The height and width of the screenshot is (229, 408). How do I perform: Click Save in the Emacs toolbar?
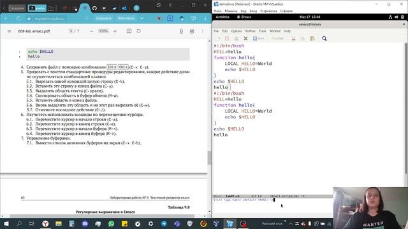[259, 38]
